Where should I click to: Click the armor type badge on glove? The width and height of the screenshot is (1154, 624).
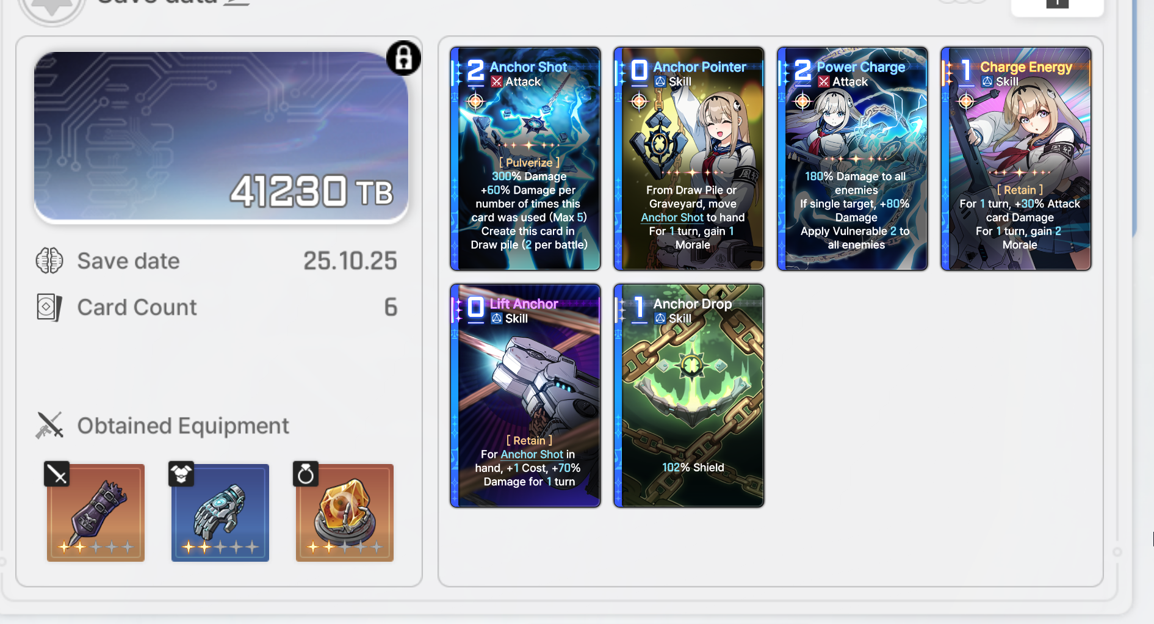click(181, 474)
